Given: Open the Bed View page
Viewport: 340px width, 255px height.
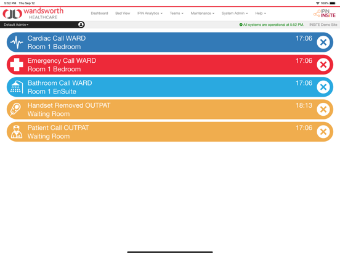Looking at the screenshot, I should [x=123, y=13].
